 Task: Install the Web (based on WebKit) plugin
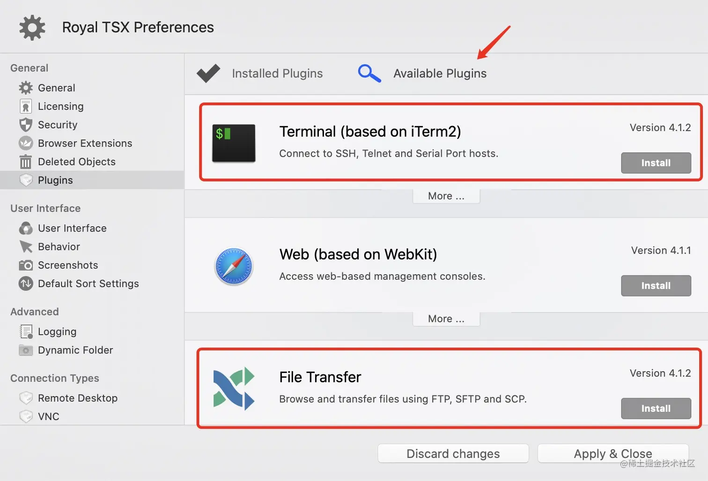656,285
